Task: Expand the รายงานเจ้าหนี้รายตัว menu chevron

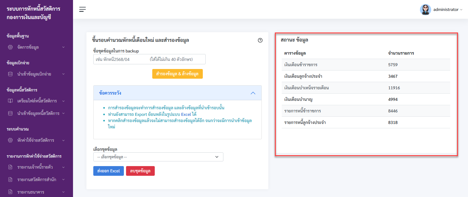Action: tap(63, 167)
